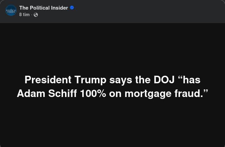Screen dimensions: 225x147
Task: Open The Political Insider page name link
Action: [44, 8]
